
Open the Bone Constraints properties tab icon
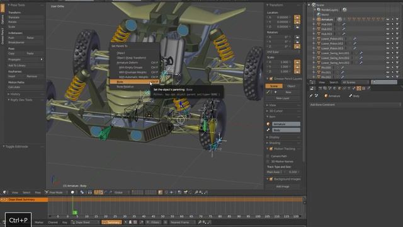359,88
